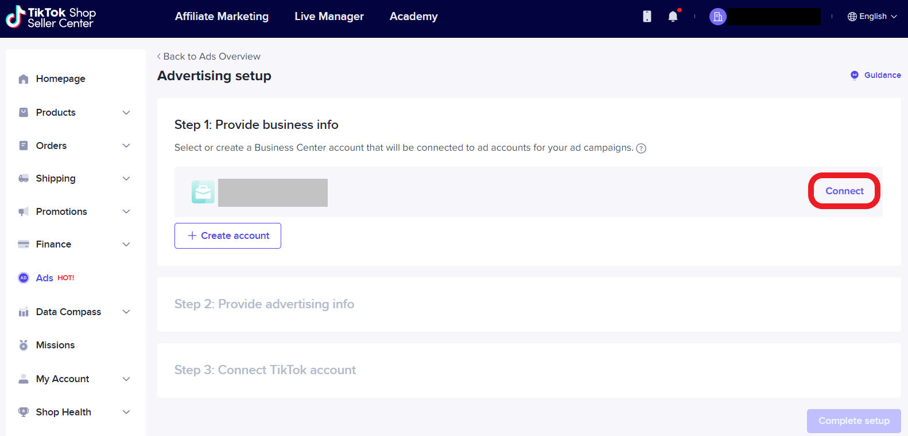Click the Shipping truck icon
The width and height of the screenshot is (908, 436).
tap(24, 179)
